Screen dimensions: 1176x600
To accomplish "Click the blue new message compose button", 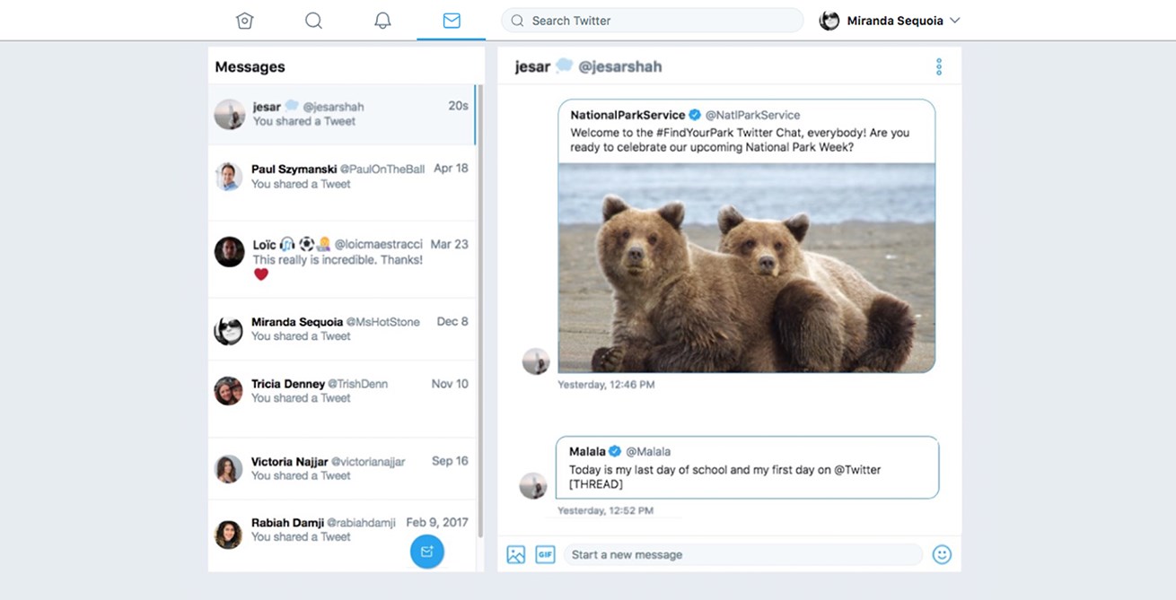I will coord(426,552).
